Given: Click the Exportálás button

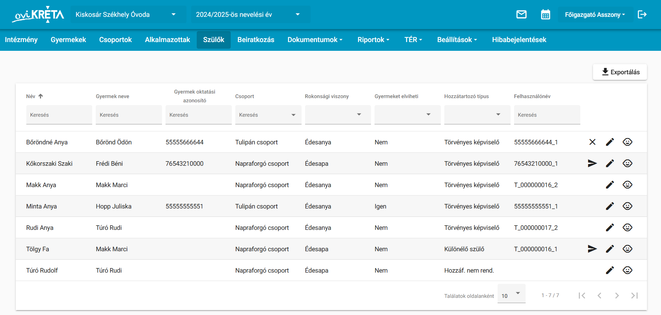Looking at the screenshot, I should point(620,72).
